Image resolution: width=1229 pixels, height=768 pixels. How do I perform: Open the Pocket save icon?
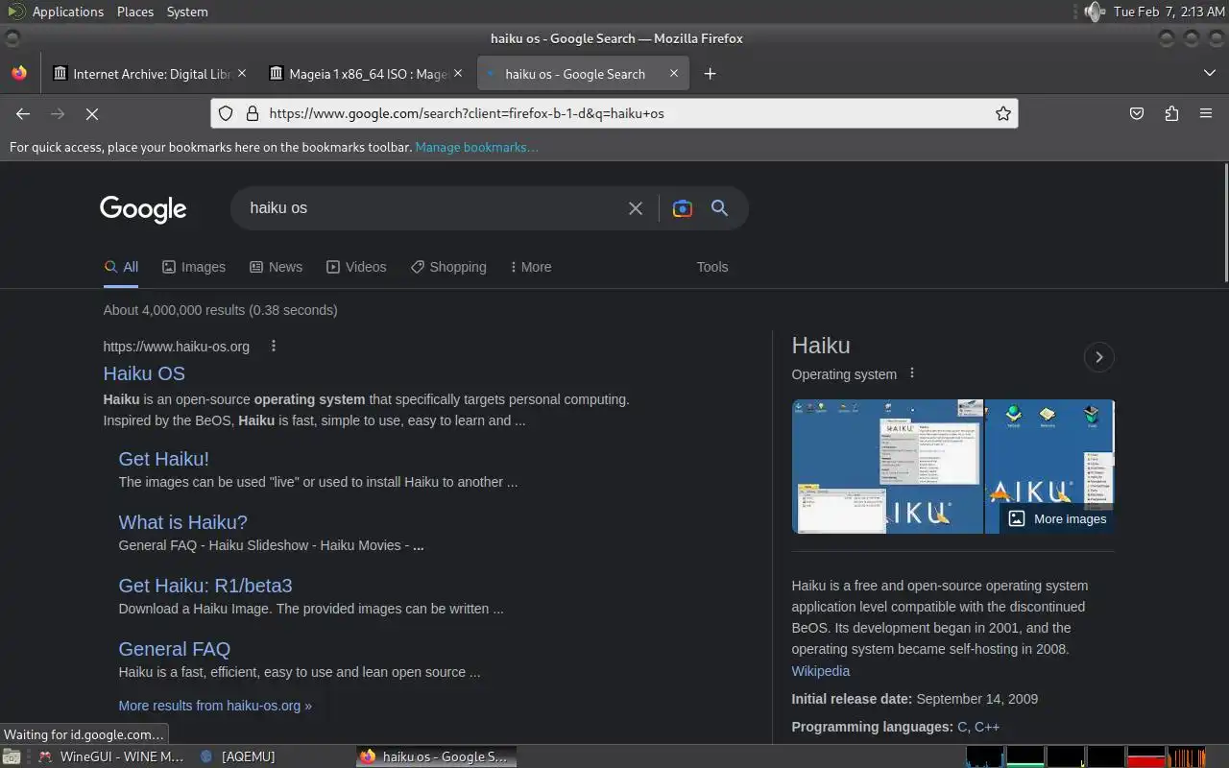tap(1137, 113)
